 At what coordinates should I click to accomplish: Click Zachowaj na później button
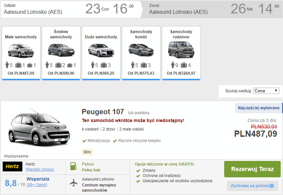point(253,185)
